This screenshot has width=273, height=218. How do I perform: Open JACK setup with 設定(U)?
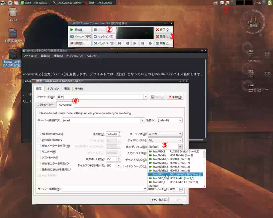click(x=163, y=36)
